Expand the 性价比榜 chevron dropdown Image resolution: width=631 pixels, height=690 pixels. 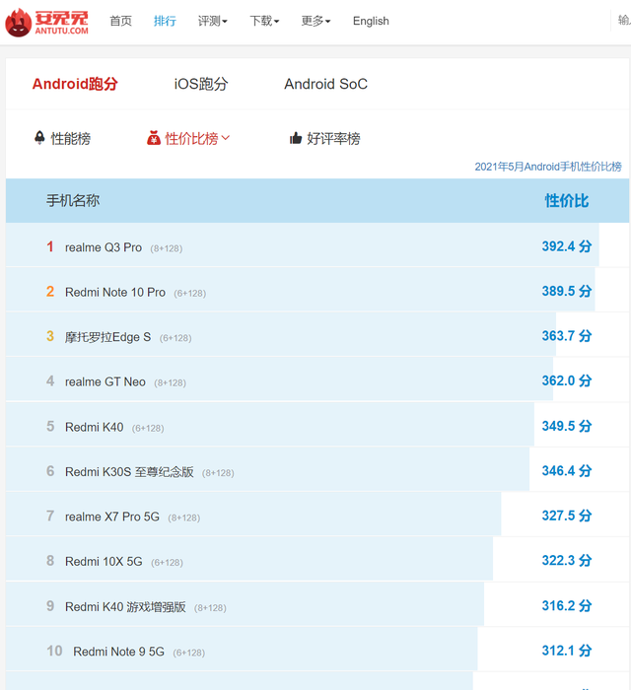coord(226,138)
